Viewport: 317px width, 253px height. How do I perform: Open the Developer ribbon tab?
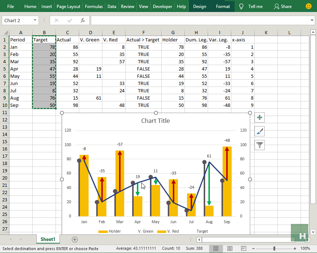tap(163, 7)
